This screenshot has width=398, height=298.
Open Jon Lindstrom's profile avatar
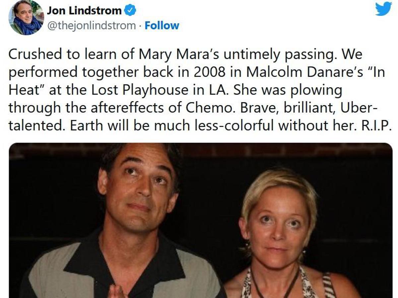click(x=26, y=17)
